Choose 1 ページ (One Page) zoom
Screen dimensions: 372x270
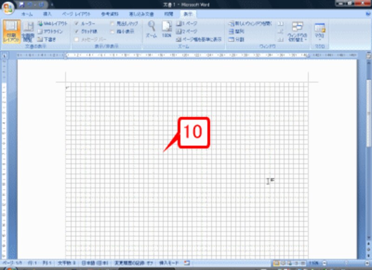(x=187, y=24)
